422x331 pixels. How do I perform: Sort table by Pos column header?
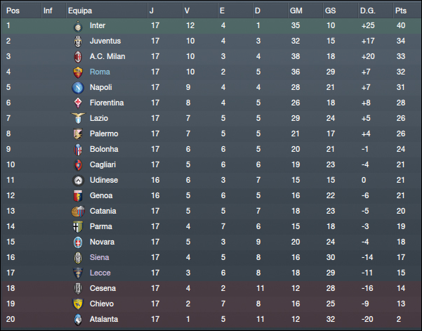click(13, 11)
